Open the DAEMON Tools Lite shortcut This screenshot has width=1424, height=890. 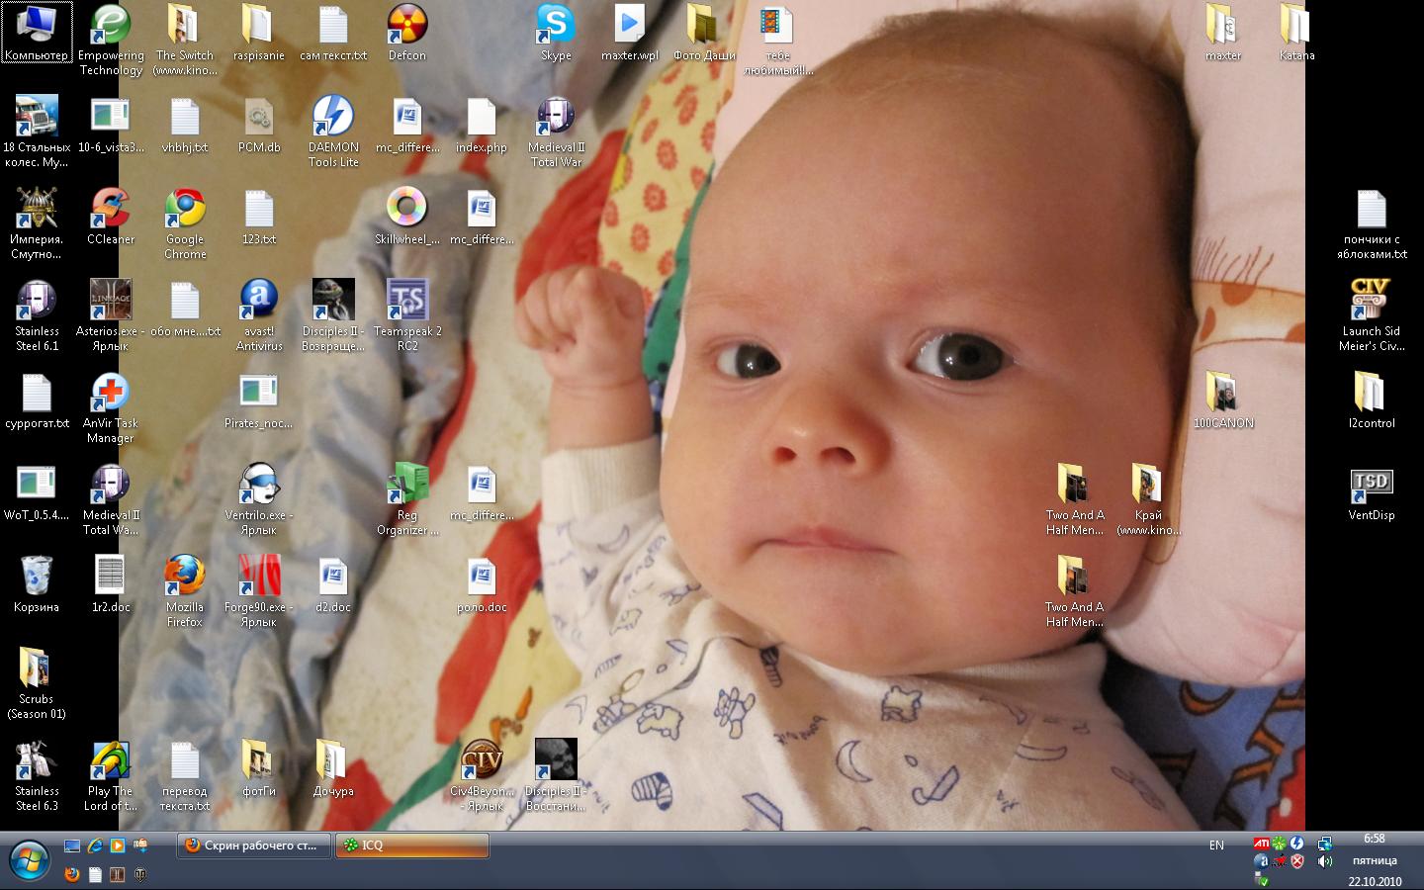coord(333,118)
